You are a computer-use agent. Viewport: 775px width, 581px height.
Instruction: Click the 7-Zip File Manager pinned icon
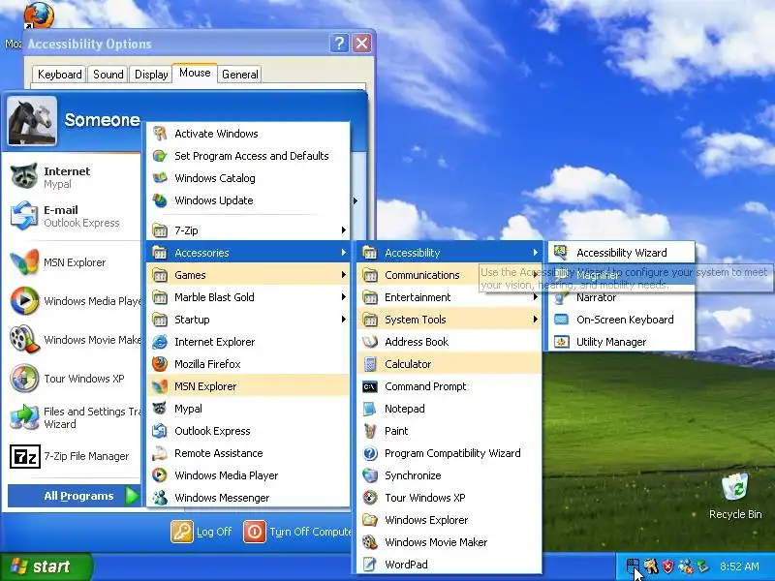(x=25, y=456)
